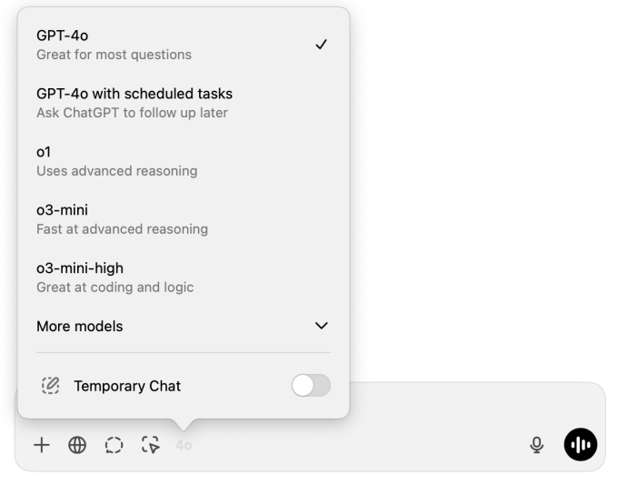This screenshot has width=617, height=485.
Task: Click the Temporary Chat dashed bubble icon
Action: pos(50,386)
